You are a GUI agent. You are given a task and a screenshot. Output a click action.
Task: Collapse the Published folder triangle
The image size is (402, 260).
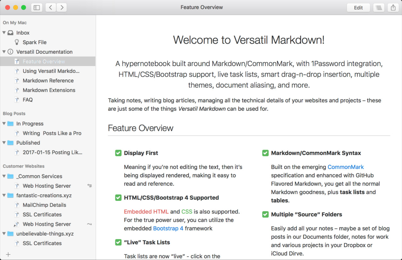[x=4, y=143]
